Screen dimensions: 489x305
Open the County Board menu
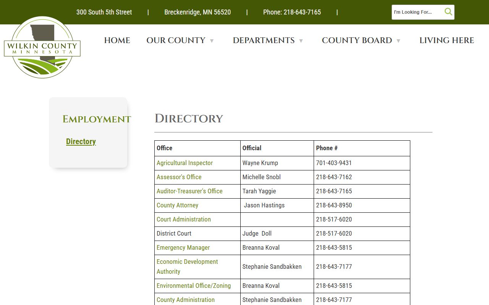click(357, 40)
